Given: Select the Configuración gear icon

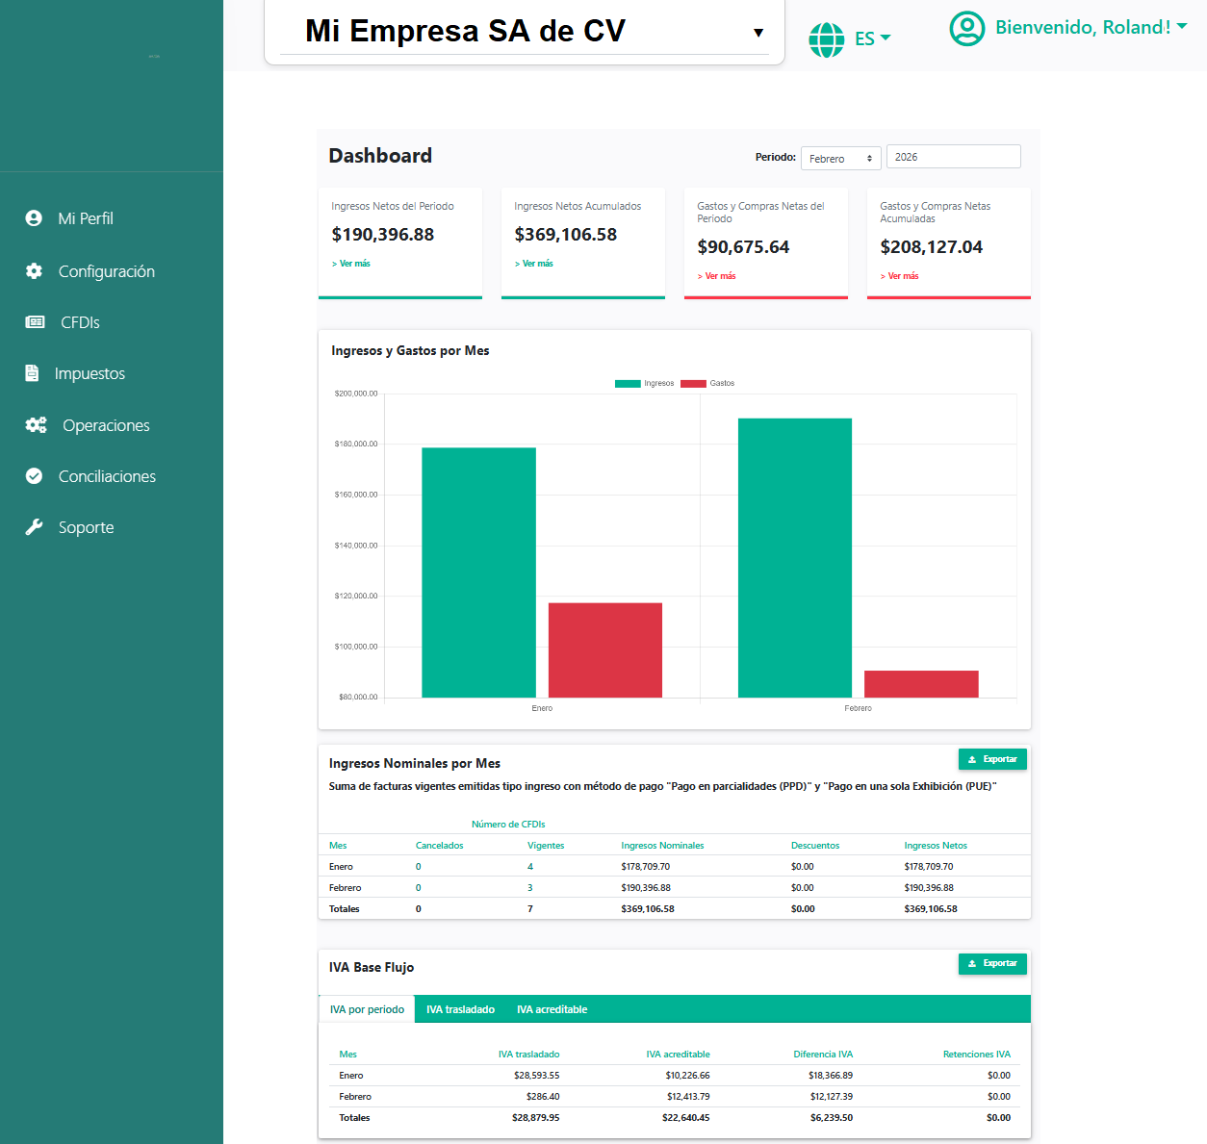Looking at the screenshot, I should [33, 271].
